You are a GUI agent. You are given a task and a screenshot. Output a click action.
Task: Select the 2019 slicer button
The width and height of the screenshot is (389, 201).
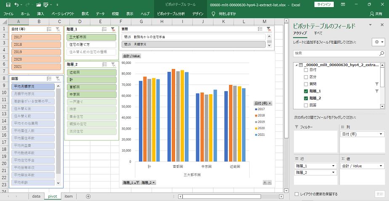(x=36, y=52)
